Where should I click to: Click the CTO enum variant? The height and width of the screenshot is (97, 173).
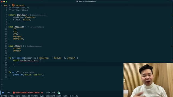15,34
